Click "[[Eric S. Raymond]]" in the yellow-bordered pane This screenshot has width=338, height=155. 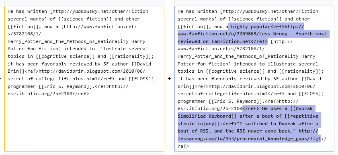tap(66, 87)
